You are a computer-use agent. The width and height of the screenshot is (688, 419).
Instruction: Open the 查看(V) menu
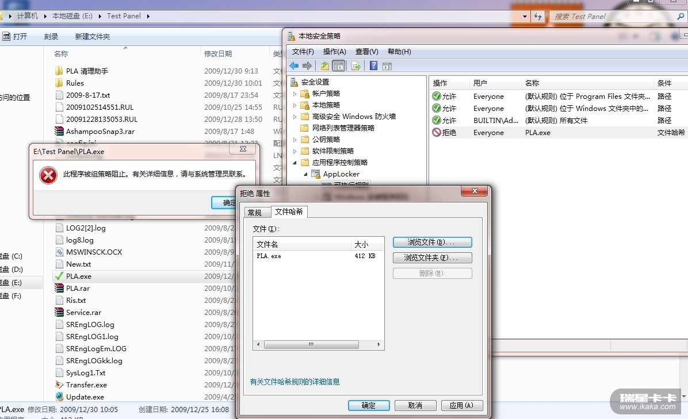[366, 51]
